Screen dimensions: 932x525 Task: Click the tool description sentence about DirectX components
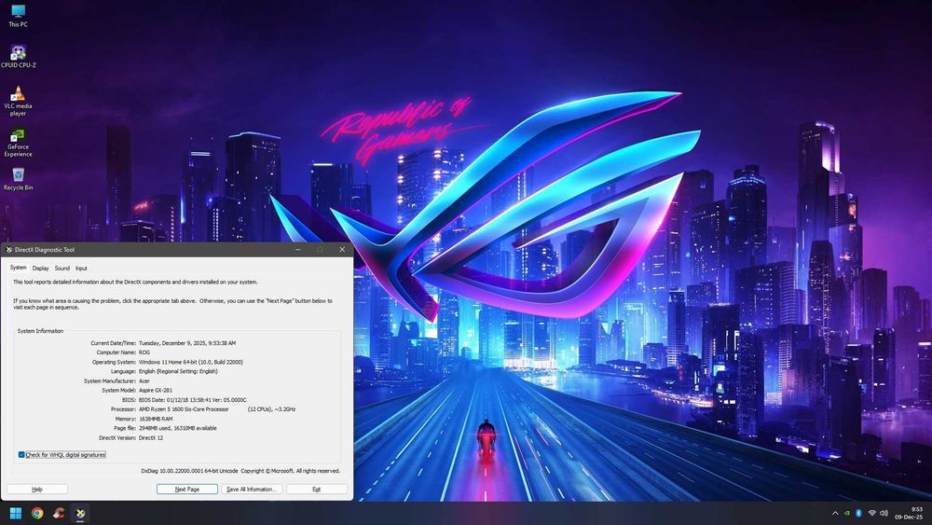tap(135, 283)
